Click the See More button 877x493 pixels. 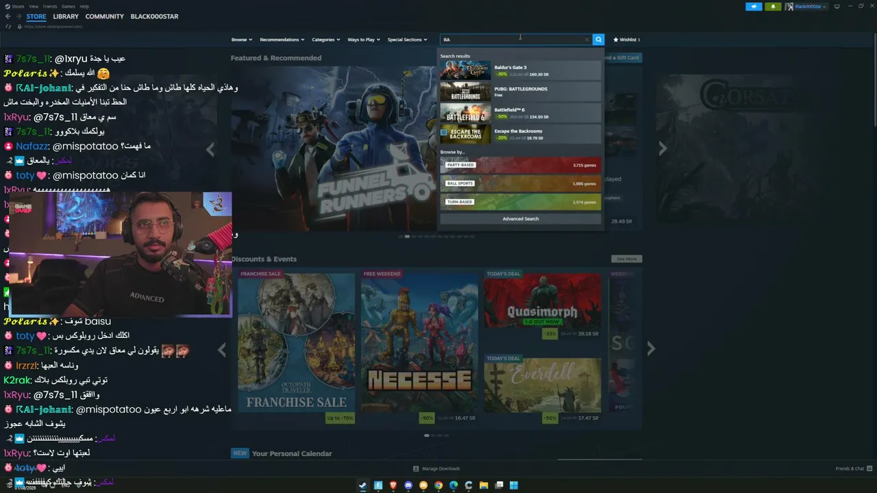[x=626, y=259]
